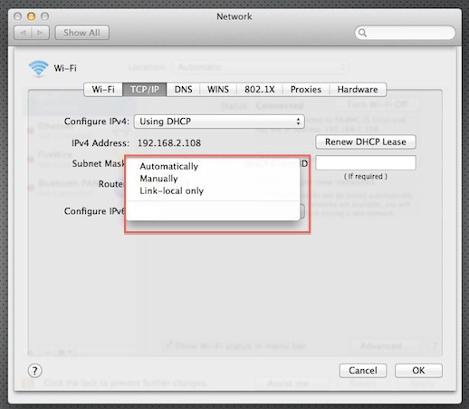Confirm settings with the OK button
The height and width of the screenshot is (409, 469).
click(x=418, y=371)
